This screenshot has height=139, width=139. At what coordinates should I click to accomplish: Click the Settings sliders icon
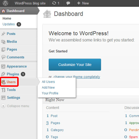pyautogui.click(x=3, y=98)
